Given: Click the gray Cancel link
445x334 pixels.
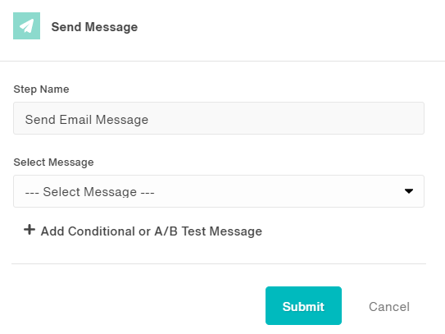Looking at the screenshot, I should tap(389, 307).
